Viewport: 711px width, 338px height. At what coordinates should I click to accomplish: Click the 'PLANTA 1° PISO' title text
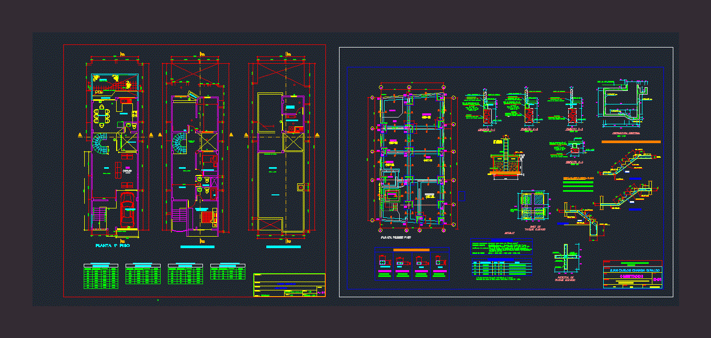(x=112, y=245)
